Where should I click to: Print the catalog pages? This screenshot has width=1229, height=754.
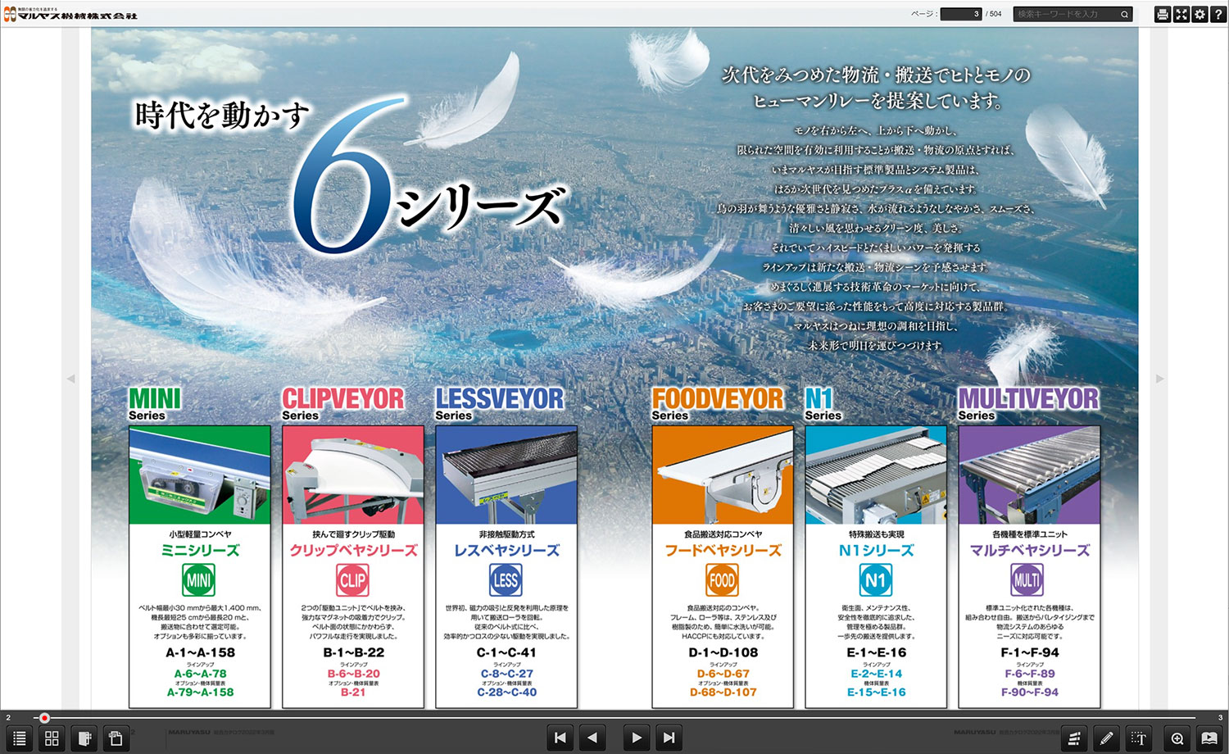point(1162,14)
